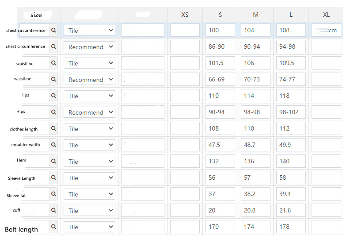Click the size S field showing 101.5
Screen dimensions: 354x243
(x=220, y=63)
